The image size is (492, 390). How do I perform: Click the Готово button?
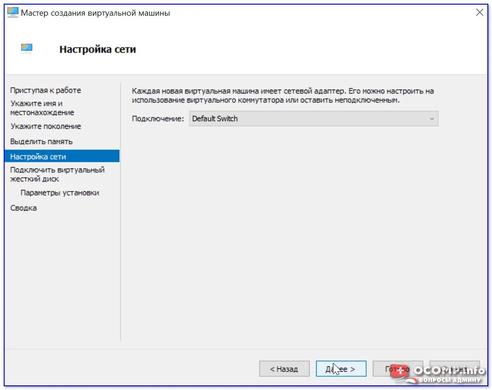[397, 369]
